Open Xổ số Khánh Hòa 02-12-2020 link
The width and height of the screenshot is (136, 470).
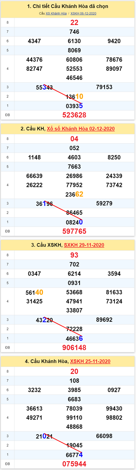point(81,129)
